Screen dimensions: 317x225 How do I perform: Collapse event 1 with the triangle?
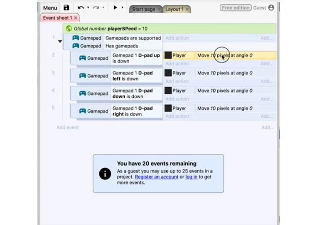click(60, 42)
